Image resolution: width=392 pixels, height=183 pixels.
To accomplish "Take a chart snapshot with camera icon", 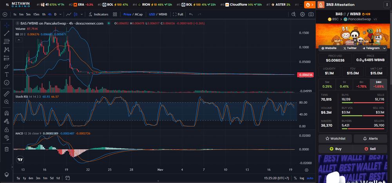I will coord(311,14).
